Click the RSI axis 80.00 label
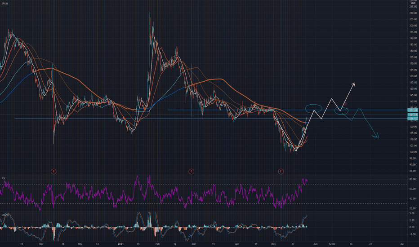This screenshot has width=419, height=247. click(x=413, y=179)
